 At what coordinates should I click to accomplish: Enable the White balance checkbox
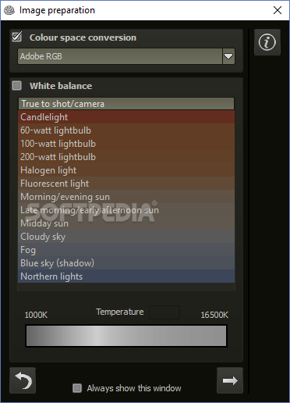pyautogui.click(x=17, y=86)
